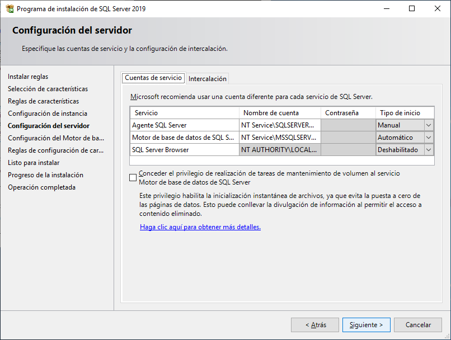Select Instalar reglas in the sidebar

pyautogui.click(x=28, y=76)
